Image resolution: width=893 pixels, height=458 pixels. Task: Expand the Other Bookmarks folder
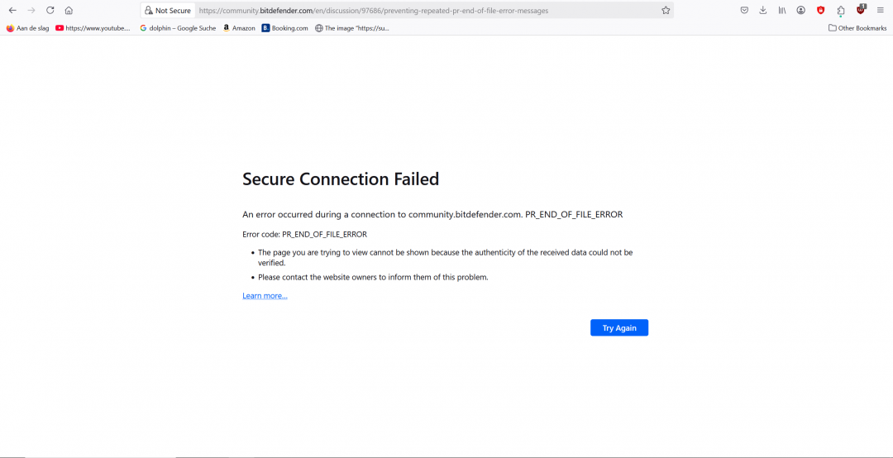pyautogui.click(x=857, y=28)
